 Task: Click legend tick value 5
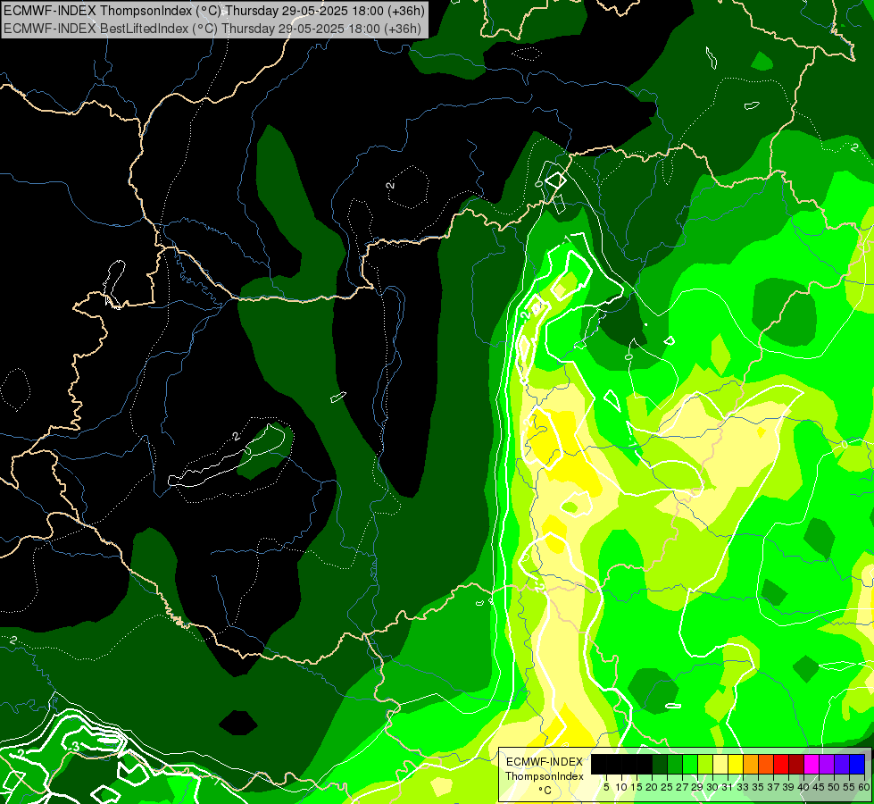[606, 787]
